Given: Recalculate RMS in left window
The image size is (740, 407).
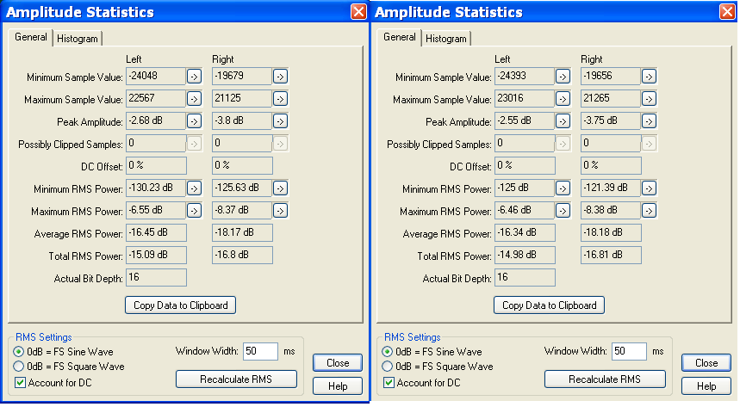Looking at the screenshot, I should 236,379.
